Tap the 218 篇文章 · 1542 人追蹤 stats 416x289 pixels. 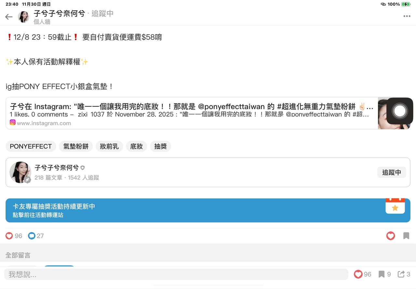pyautogui.click(x=67, y=177)
